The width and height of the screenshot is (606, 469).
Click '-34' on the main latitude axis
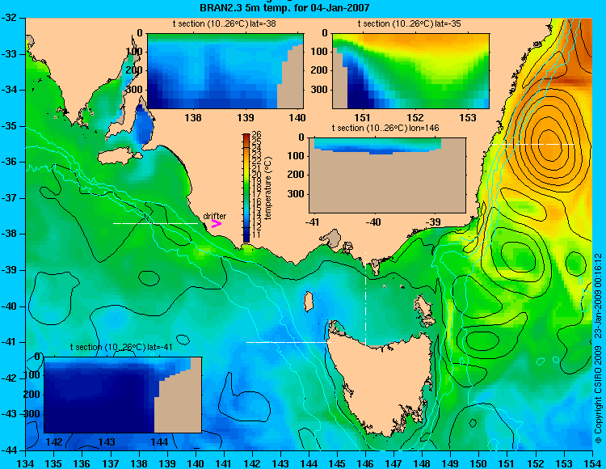click(11, 90)
